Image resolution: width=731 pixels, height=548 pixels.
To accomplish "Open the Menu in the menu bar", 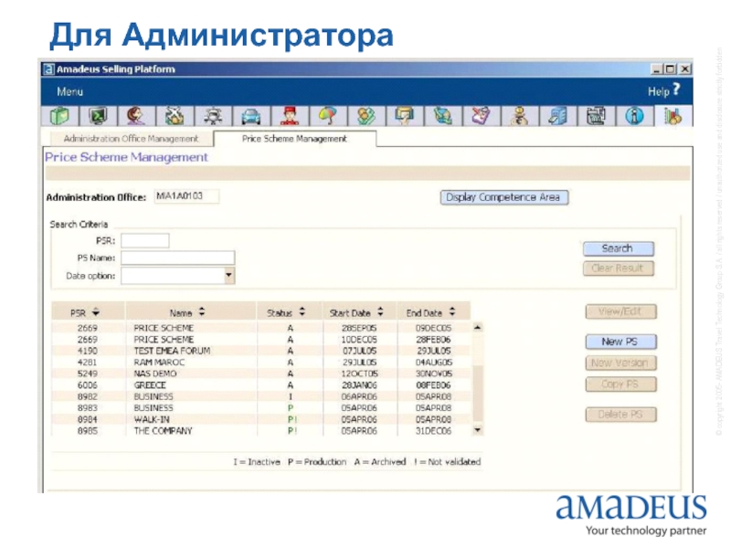I will pyautogui.click(x=70, y=92).
